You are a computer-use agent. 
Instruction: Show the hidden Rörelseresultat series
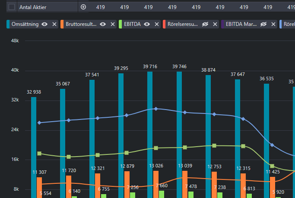(205, 24)
